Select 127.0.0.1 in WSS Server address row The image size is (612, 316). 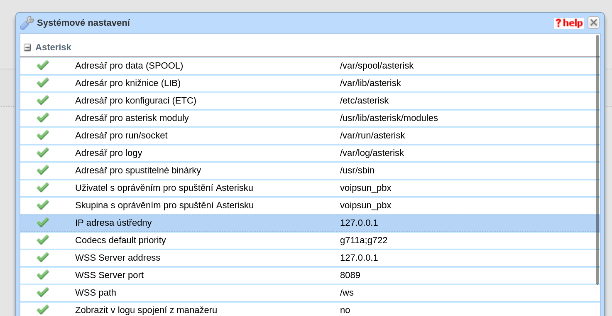click(359, 258)
